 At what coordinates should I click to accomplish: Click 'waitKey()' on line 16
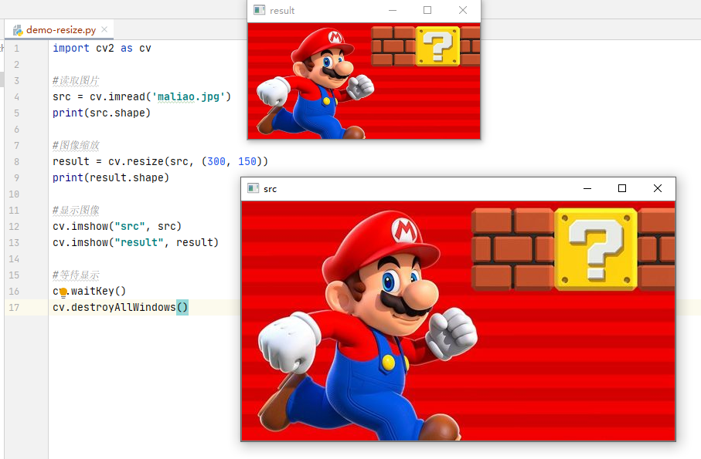click(x=98, y=292)
